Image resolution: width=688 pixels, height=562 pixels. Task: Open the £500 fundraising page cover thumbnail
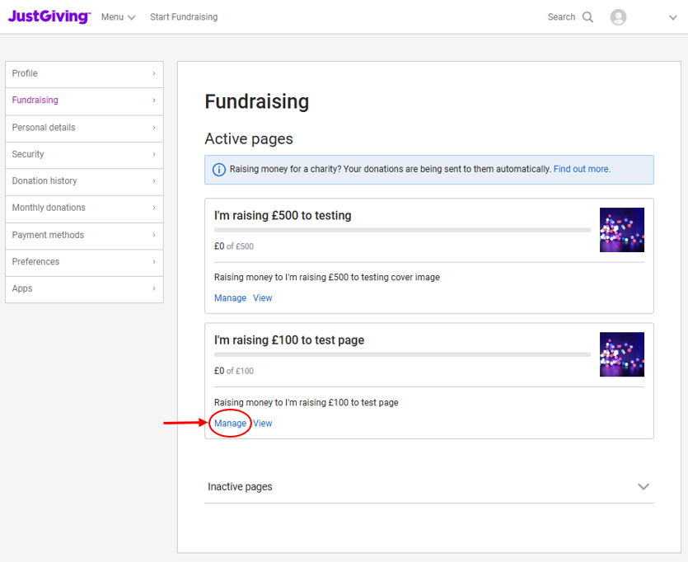622,230
